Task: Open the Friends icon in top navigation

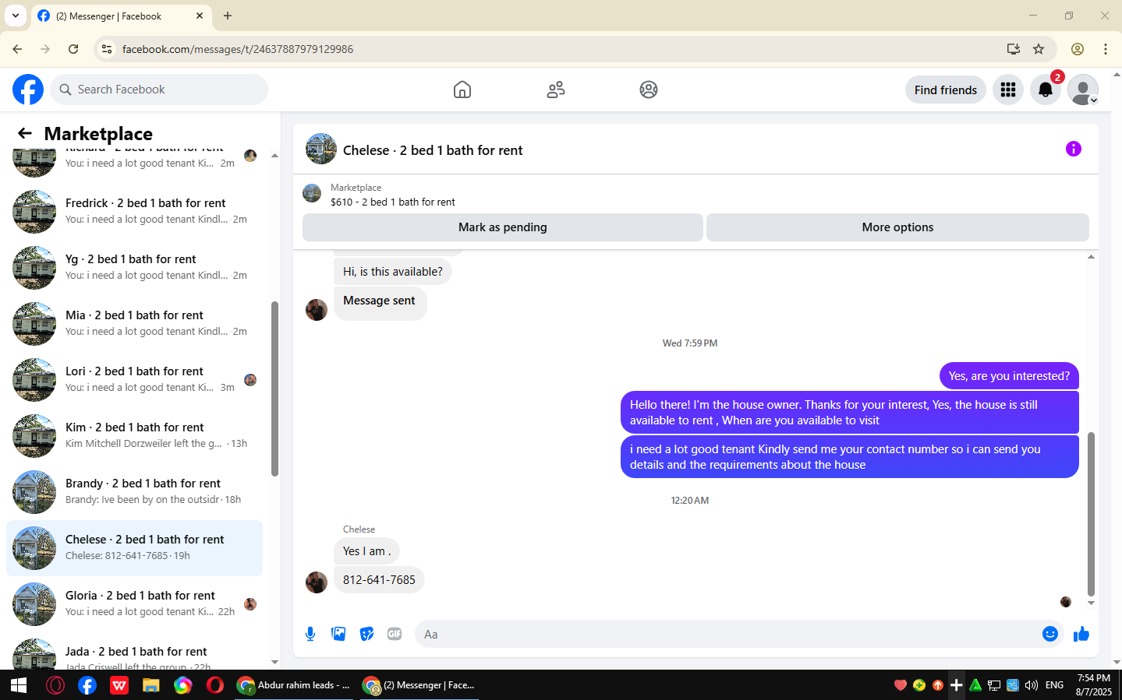Action: tap(556, 90)
